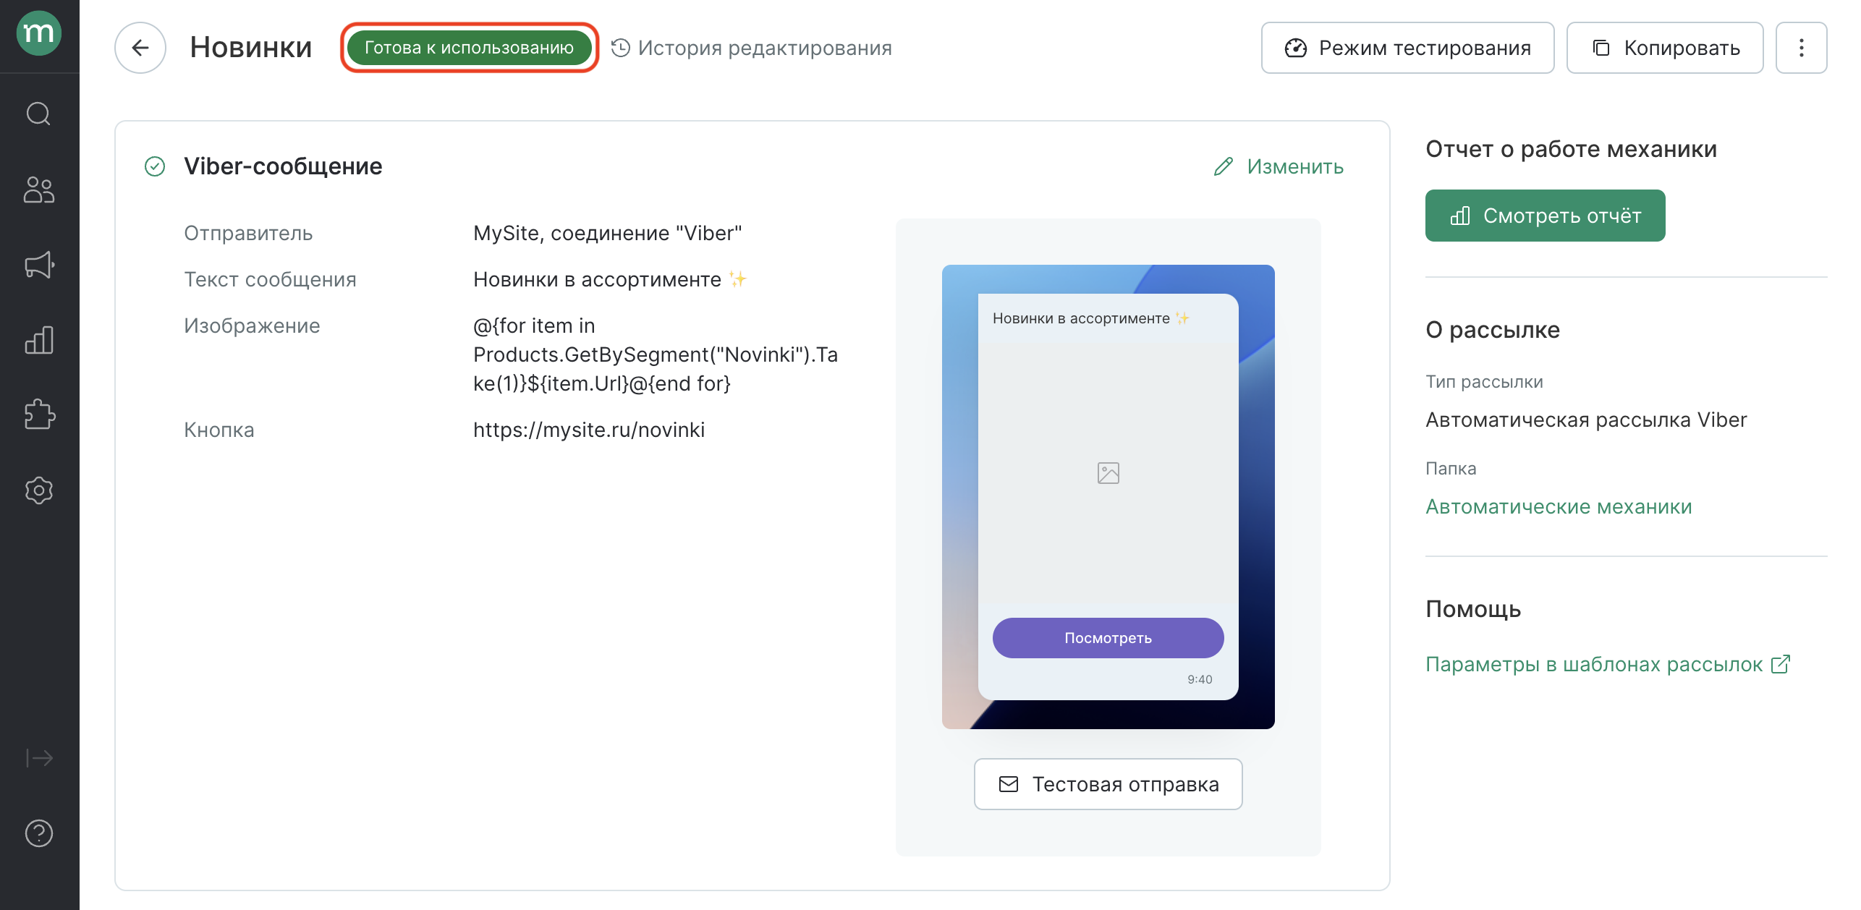
Task: Click the '9:40' timestamp in the preview
Action: pos(1199,679)
